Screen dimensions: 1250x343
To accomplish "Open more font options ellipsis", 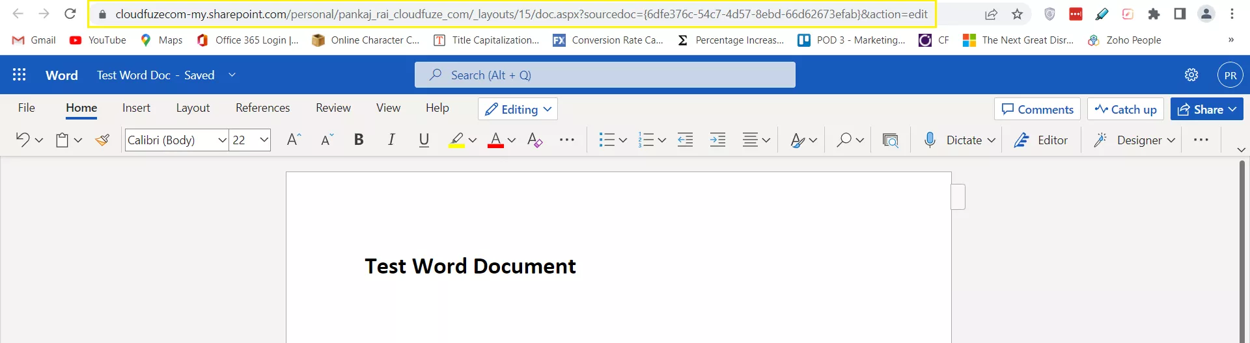I will (567, 140).
